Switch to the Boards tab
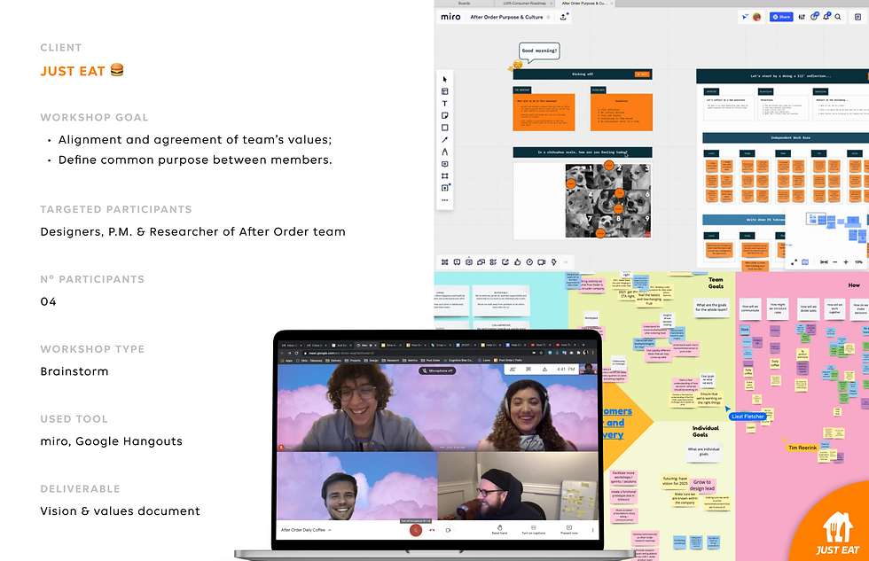This screenshot has height=561, width=869. pos(465,4)
